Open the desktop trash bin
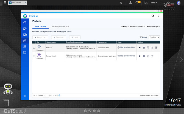 [x=6, y=102]
